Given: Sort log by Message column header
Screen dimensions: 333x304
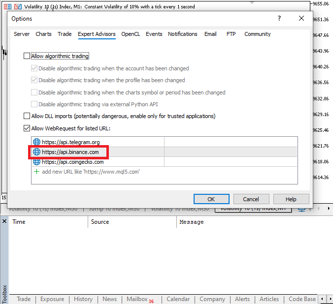Looking at the screenshot, I should pos(255,222).
